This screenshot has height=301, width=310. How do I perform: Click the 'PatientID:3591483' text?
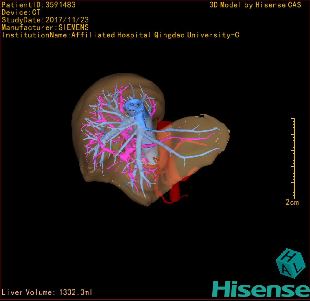[x=39, y=5]
